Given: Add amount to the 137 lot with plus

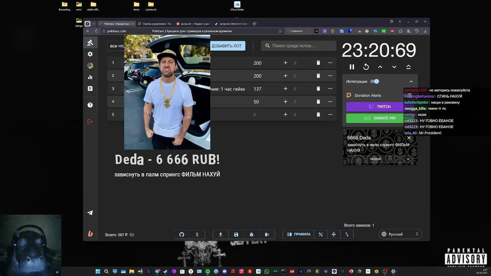Looking at the screenshot, I should (285, 89).
